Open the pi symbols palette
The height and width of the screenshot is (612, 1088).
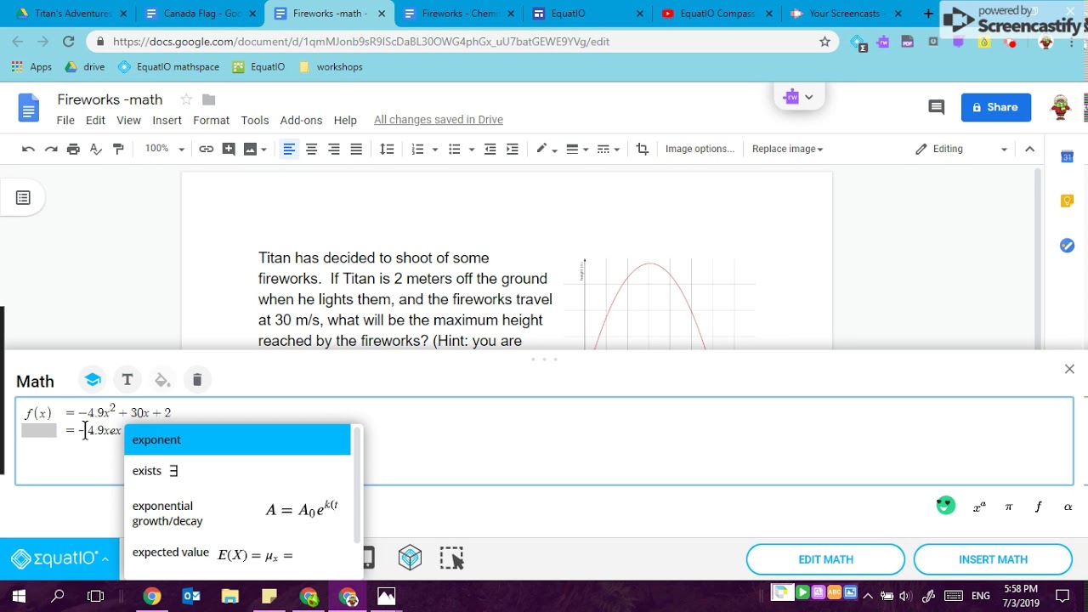pos(1009,507)
